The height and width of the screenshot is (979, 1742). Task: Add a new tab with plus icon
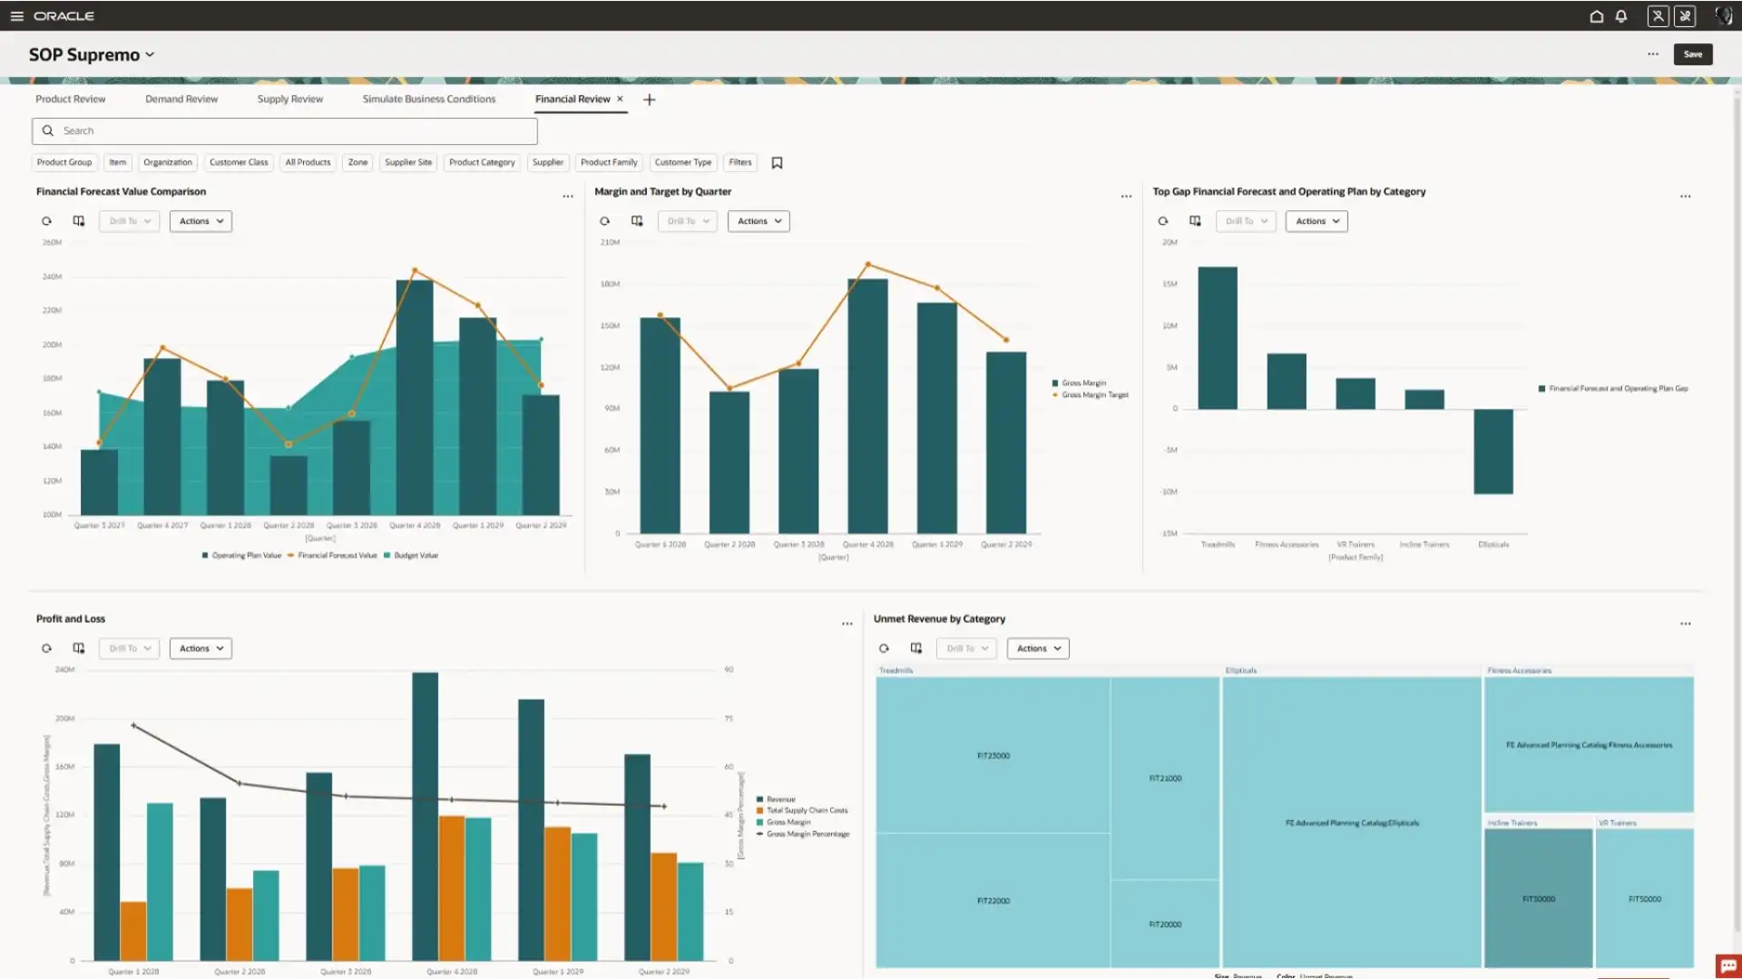click(649, 100)
